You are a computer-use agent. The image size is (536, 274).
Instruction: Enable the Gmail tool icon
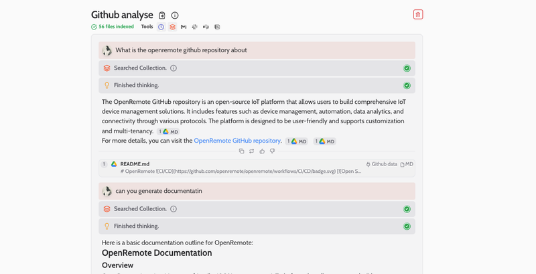pos(184,27)
